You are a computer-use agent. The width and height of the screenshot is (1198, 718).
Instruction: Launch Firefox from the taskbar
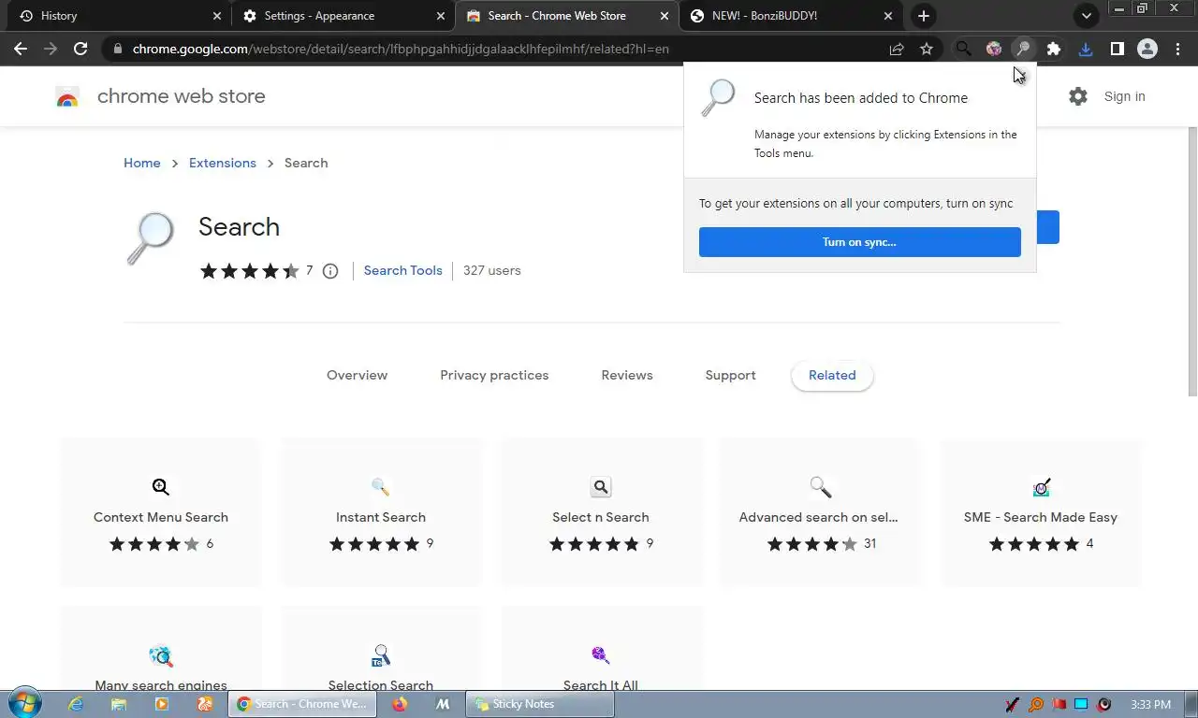pos(400,704)
